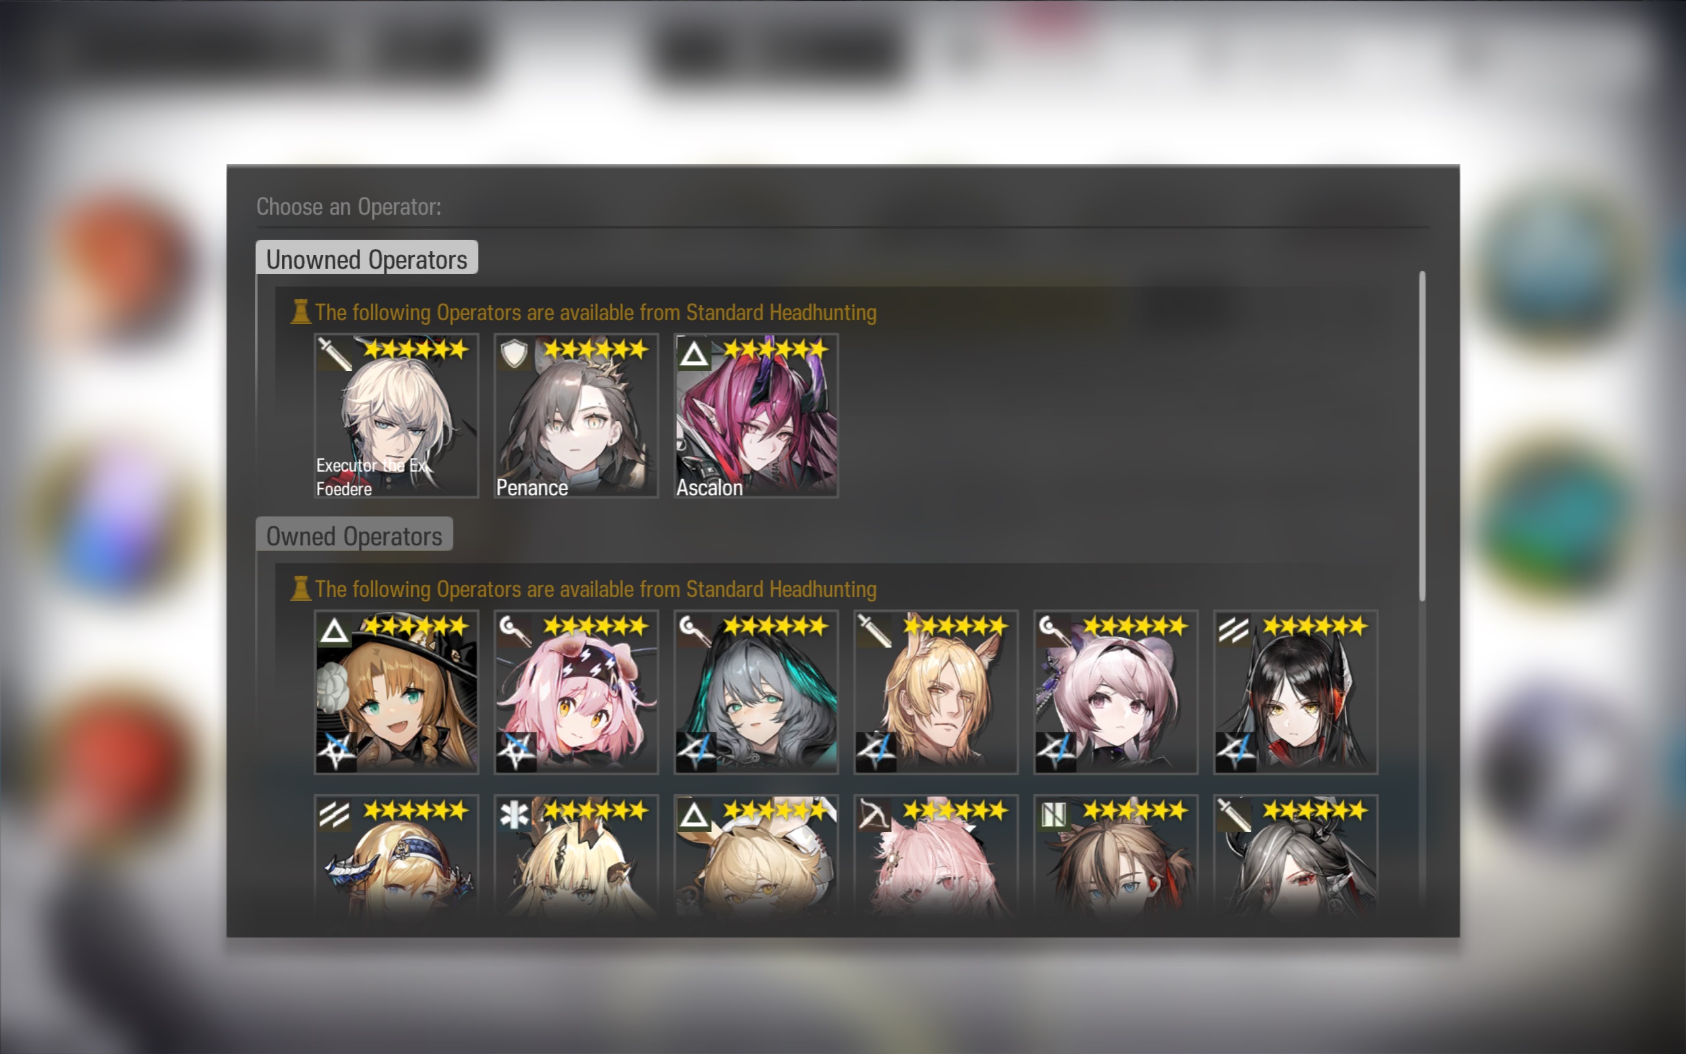Viewport: 1686px width, 1054px height.
Task: Click the sword class icon on Executor
Action: click(x=334, y=354)
